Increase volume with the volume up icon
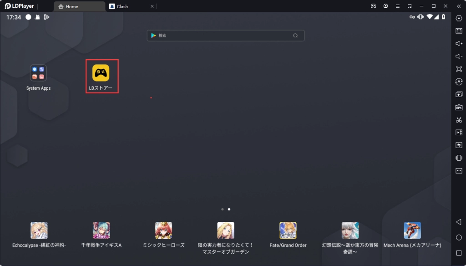Viewport: 466px width, 266px height. click(x=459, y=43)
